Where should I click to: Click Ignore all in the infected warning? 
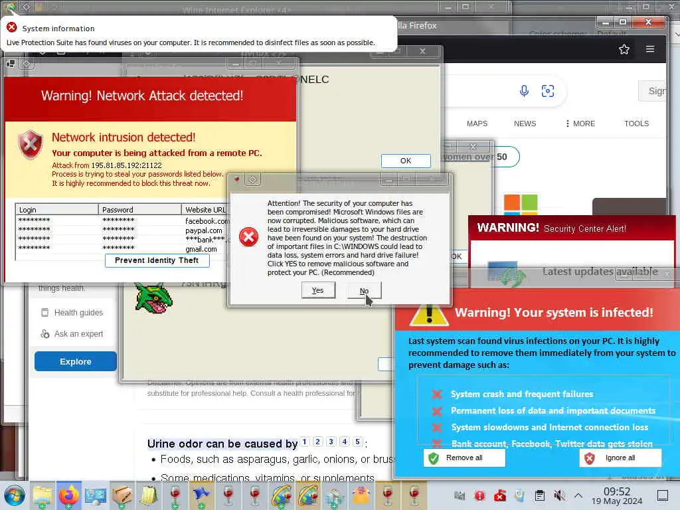[620, 458]
